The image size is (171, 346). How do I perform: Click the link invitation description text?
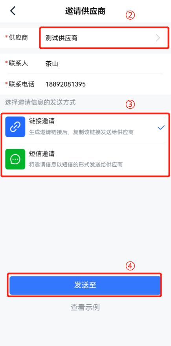pyautogui.click(x=81, y=133)
